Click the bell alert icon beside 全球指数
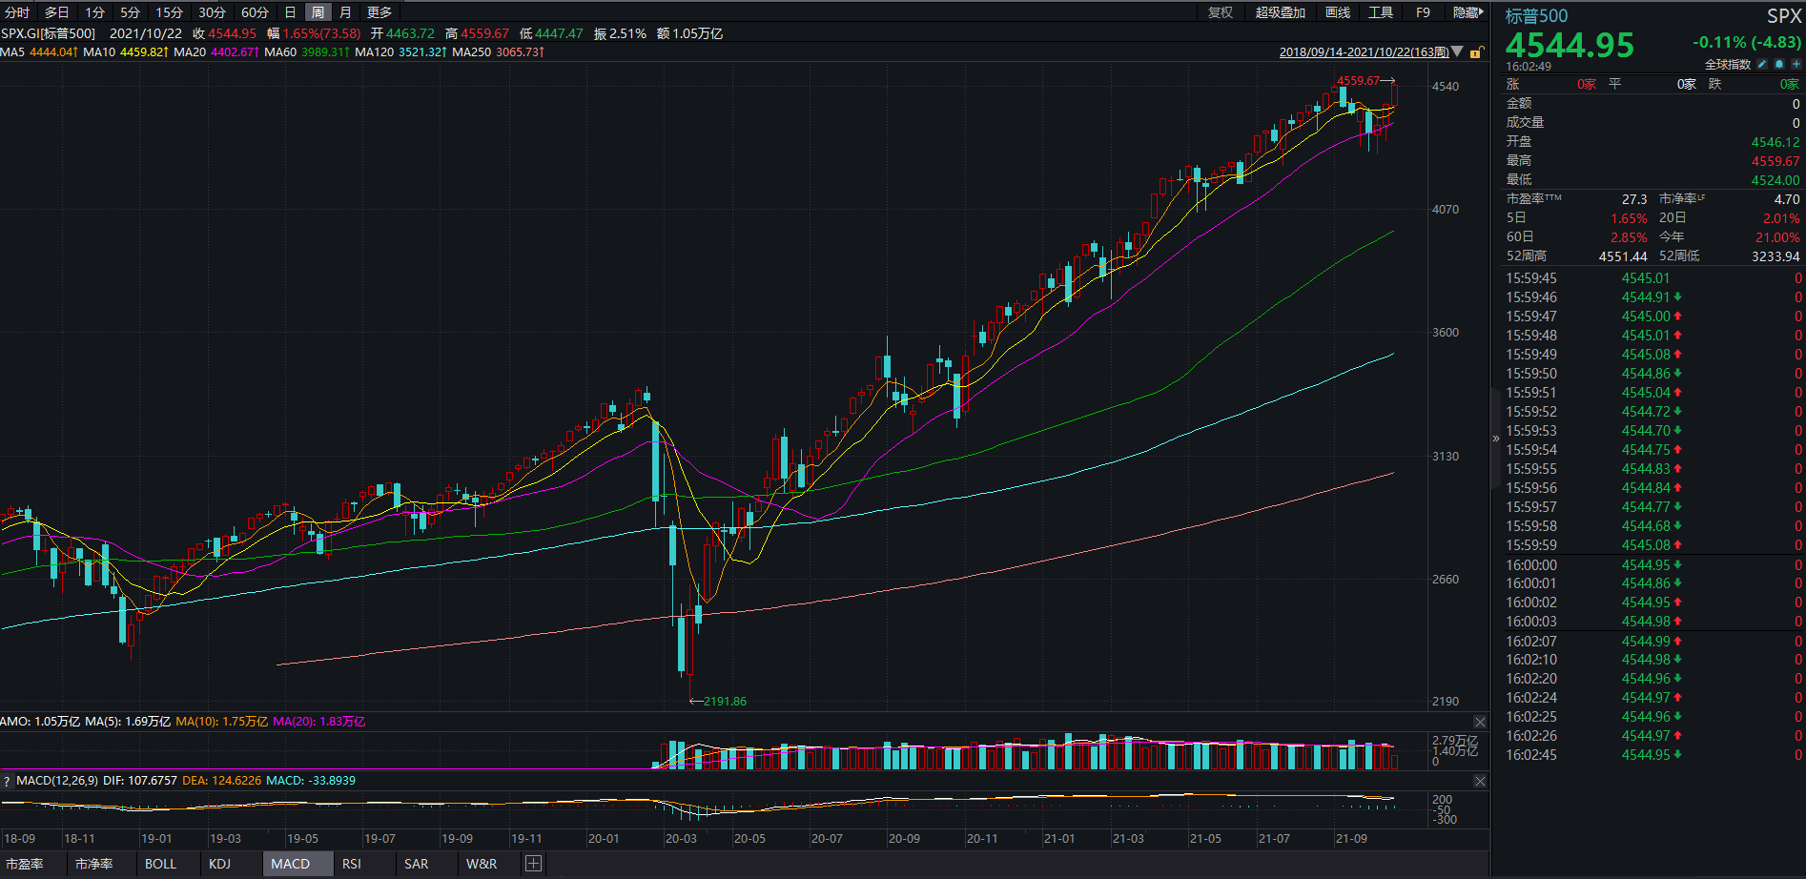 1779,64
